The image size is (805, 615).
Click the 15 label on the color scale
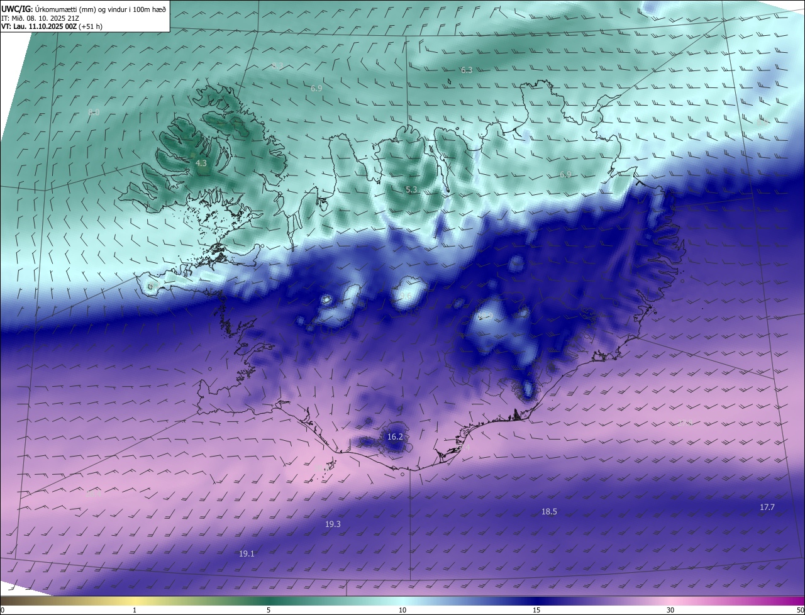(536, 610)
